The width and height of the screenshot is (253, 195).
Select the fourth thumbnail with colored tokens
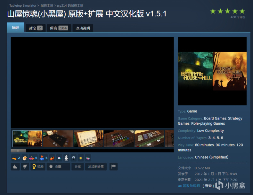119,139
